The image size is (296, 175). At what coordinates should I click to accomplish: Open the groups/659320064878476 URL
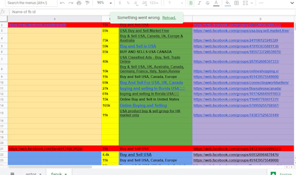coord(236,155)
